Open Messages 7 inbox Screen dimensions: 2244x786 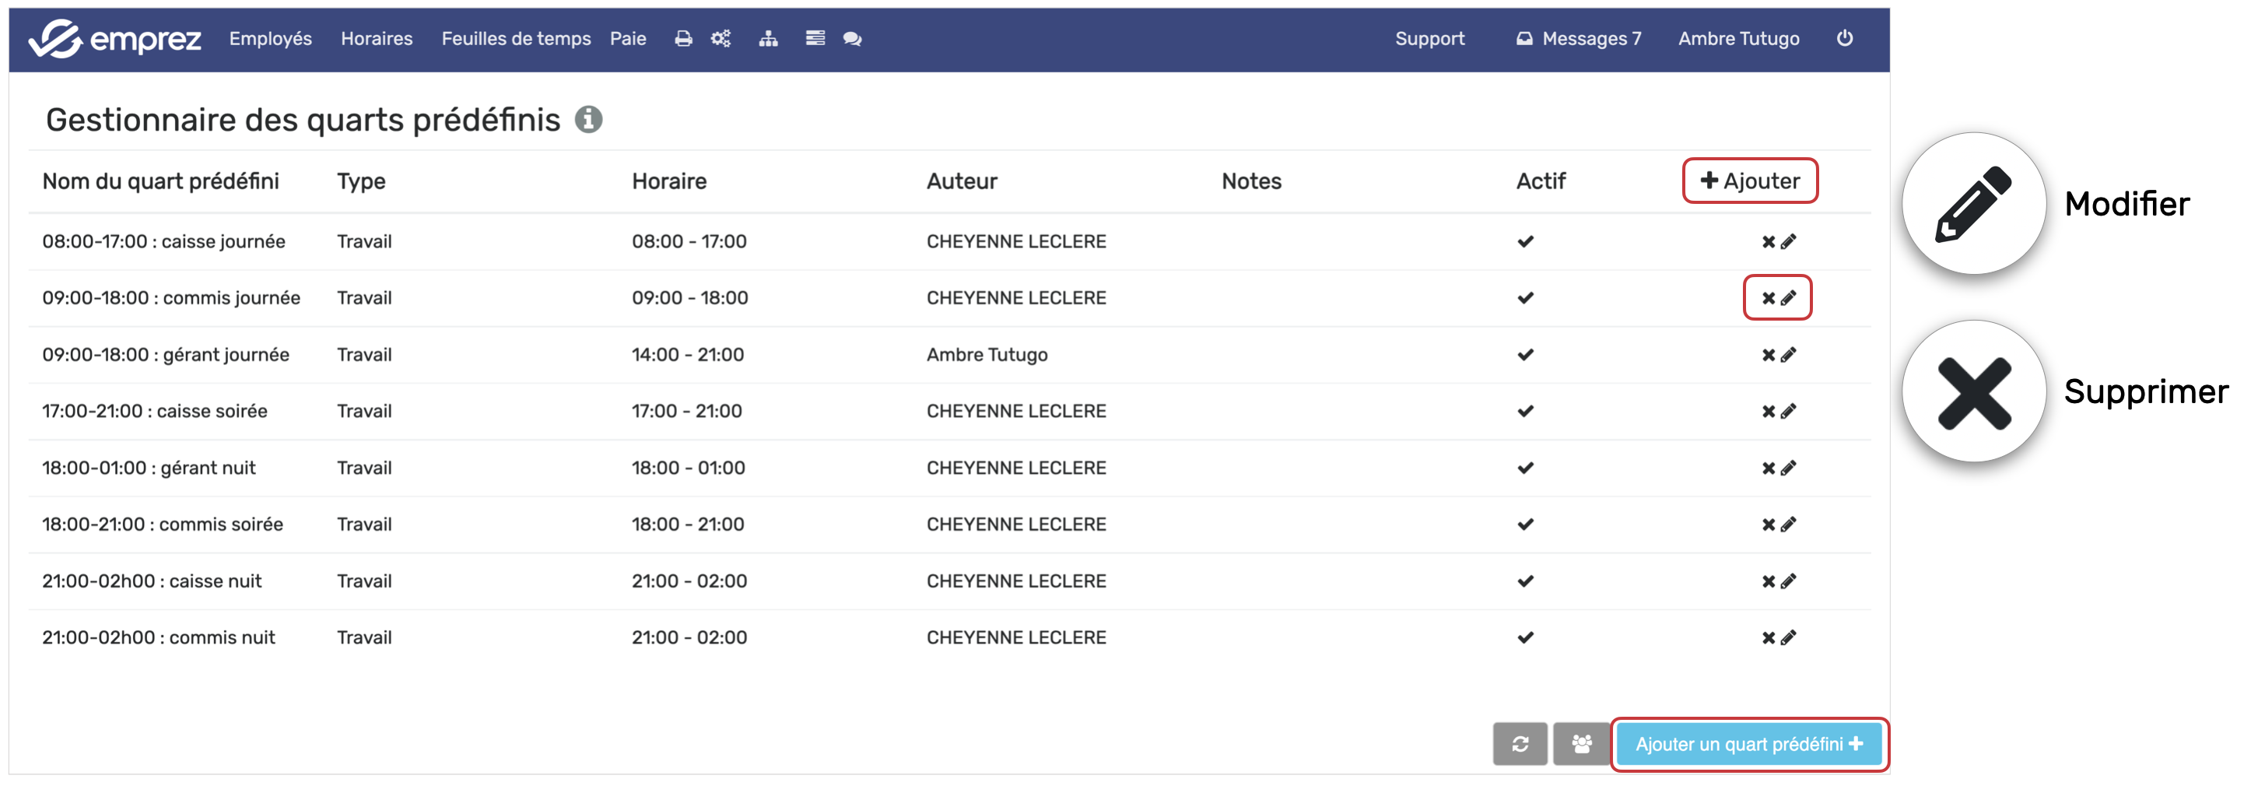tap(1579, 39)
